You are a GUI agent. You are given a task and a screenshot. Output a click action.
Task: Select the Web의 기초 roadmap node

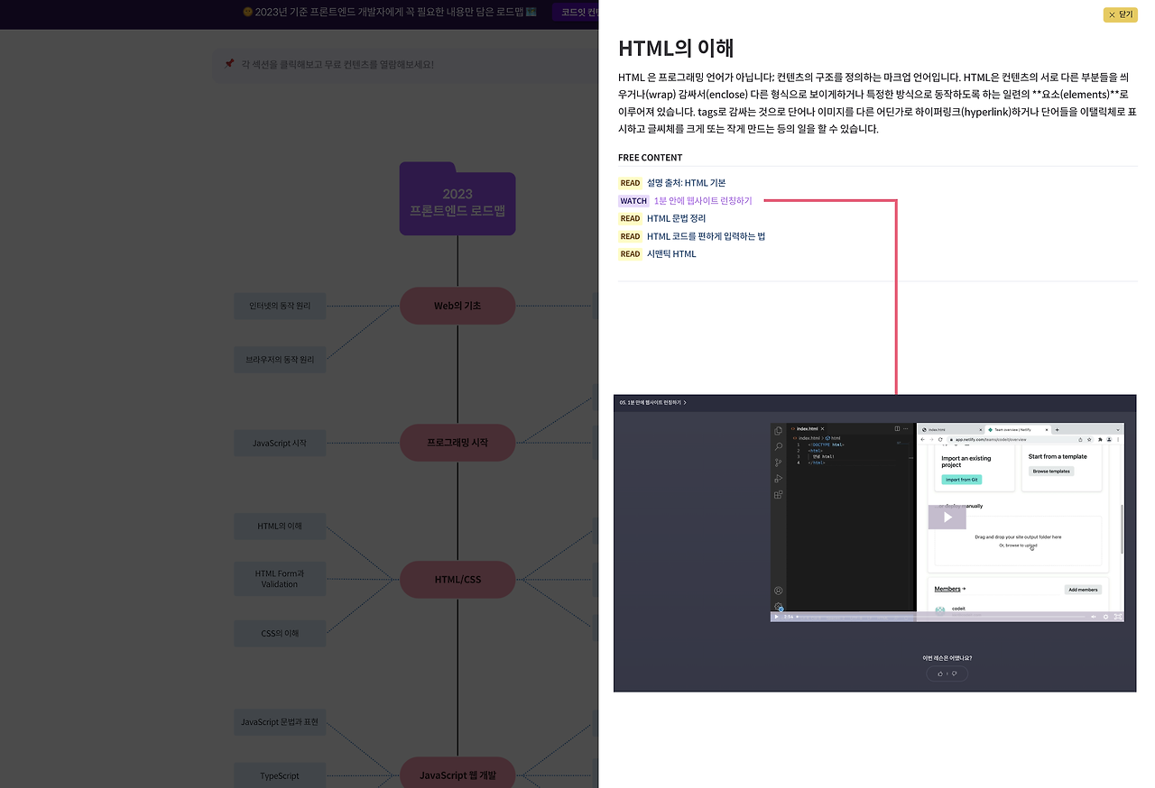click(x=457, y=306)
